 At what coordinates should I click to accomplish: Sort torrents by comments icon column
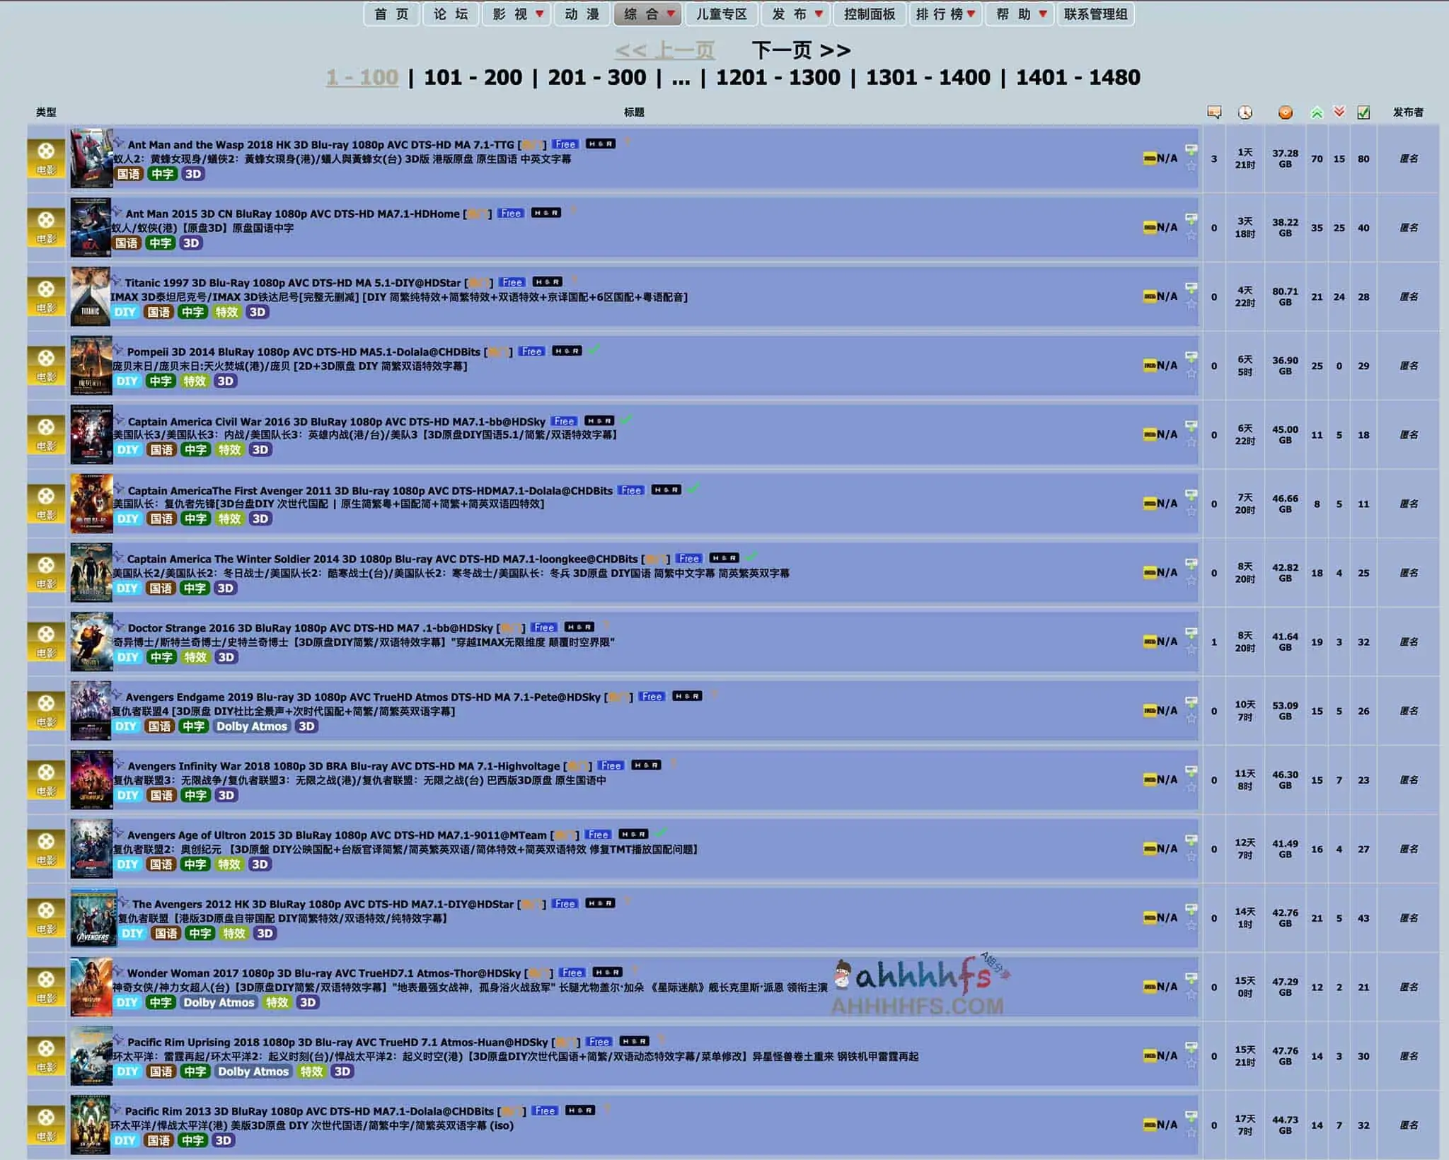click(1214, 112)
